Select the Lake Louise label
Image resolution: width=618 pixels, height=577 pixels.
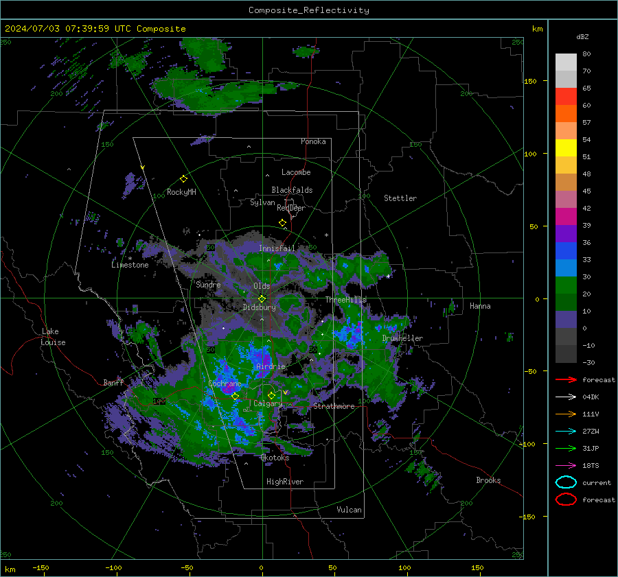point(54,337)
